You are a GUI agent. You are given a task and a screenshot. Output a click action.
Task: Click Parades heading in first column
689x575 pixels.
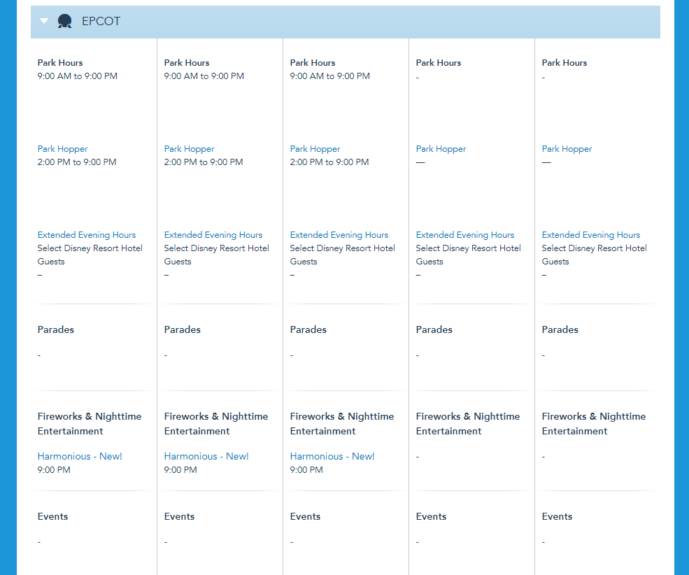click(56, 329)
